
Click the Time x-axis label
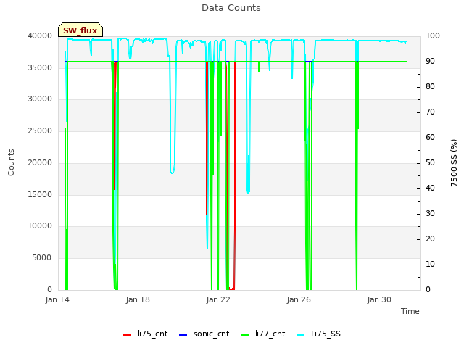(x=410, y=311)
